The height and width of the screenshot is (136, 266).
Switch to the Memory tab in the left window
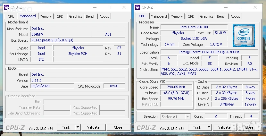pyautogui.click(x=46, y=16)
